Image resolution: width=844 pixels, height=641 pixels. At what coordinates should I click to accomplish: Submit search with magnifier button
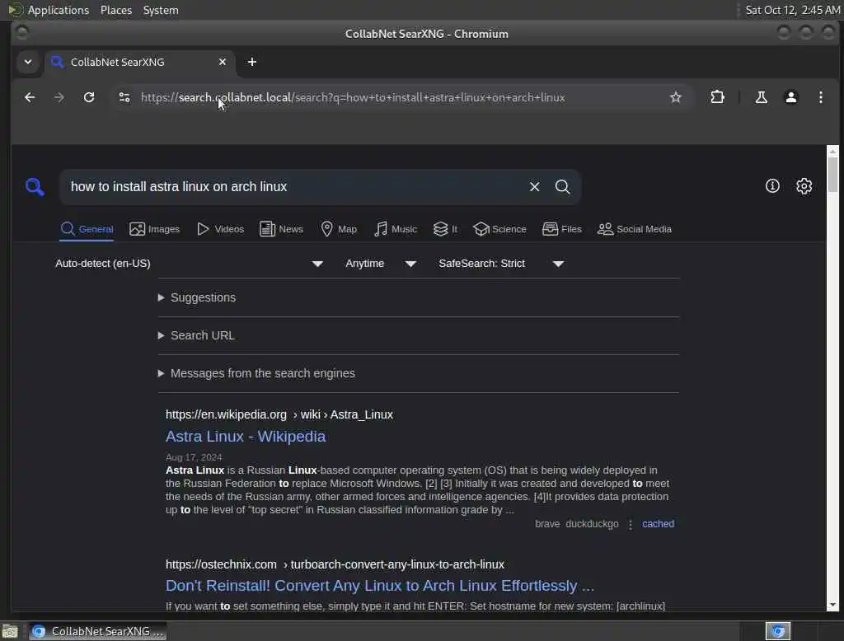coord(562,187)
